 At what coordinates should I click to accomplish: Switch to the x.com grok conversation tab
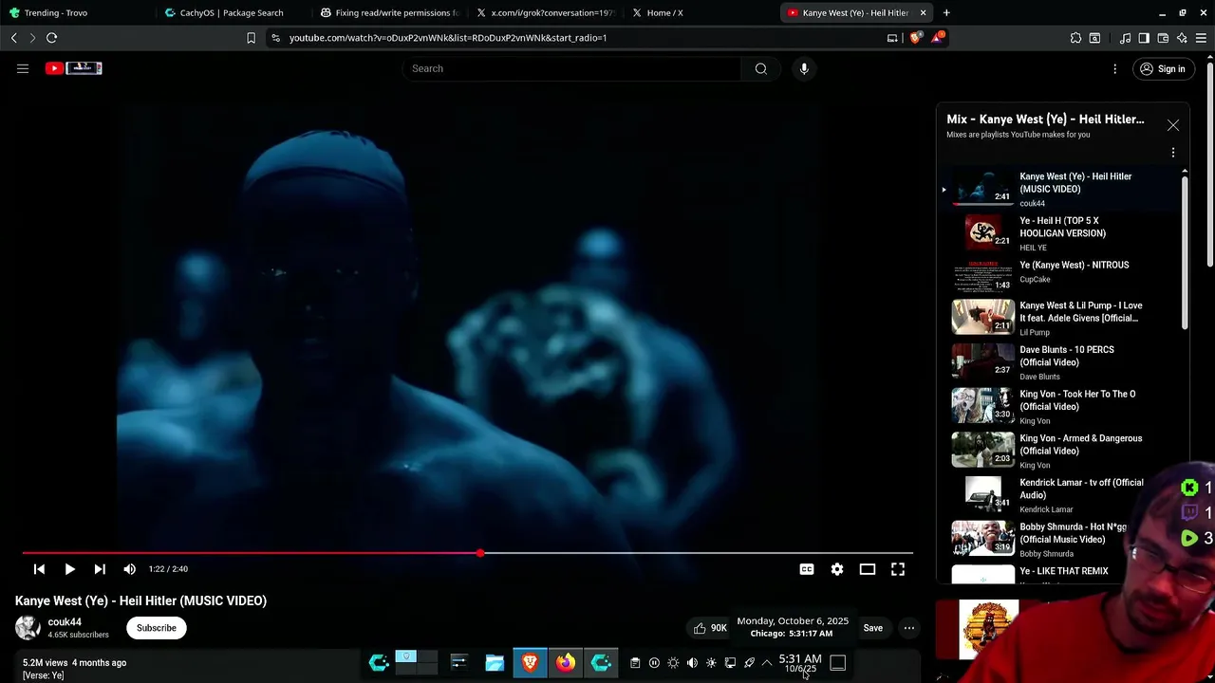pos(546,12)
